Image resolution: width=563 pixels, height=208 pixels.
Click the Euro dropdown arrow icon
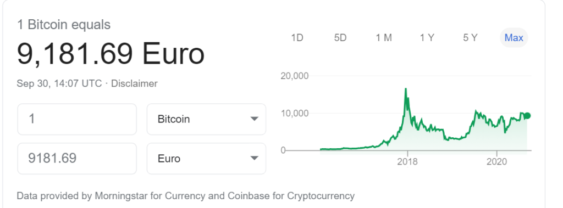point(254,158)
